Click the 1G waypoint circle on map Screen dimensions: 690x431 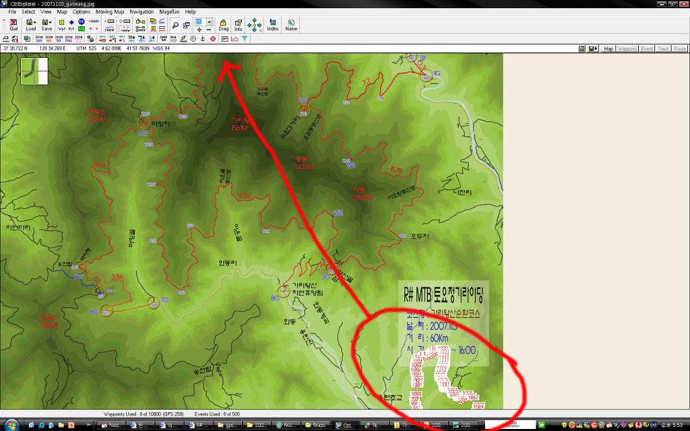point(426,77)
